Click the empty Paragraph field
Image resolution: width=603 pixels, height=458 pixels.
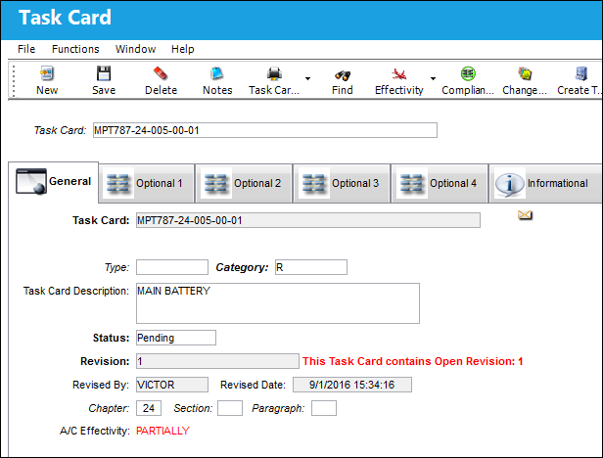324,408
